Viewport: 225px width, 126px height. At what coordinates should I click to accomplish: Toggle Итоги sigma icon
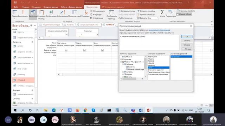click(162, 14)
